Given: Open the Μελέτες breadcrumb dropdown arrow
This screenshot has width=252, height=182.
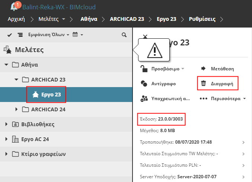Looking at the screenshot, I should (64, 19).
